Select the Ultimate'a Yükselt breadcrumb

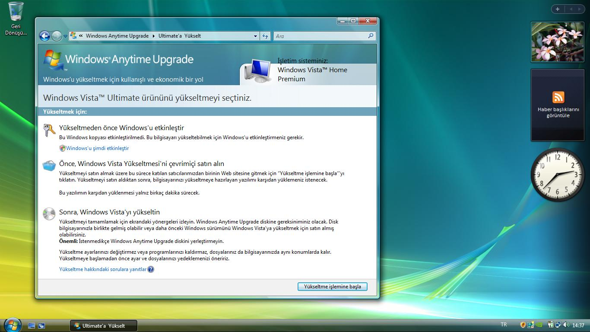[x=180, y=36]
